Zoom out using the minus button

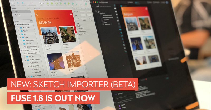click(38, 3)
